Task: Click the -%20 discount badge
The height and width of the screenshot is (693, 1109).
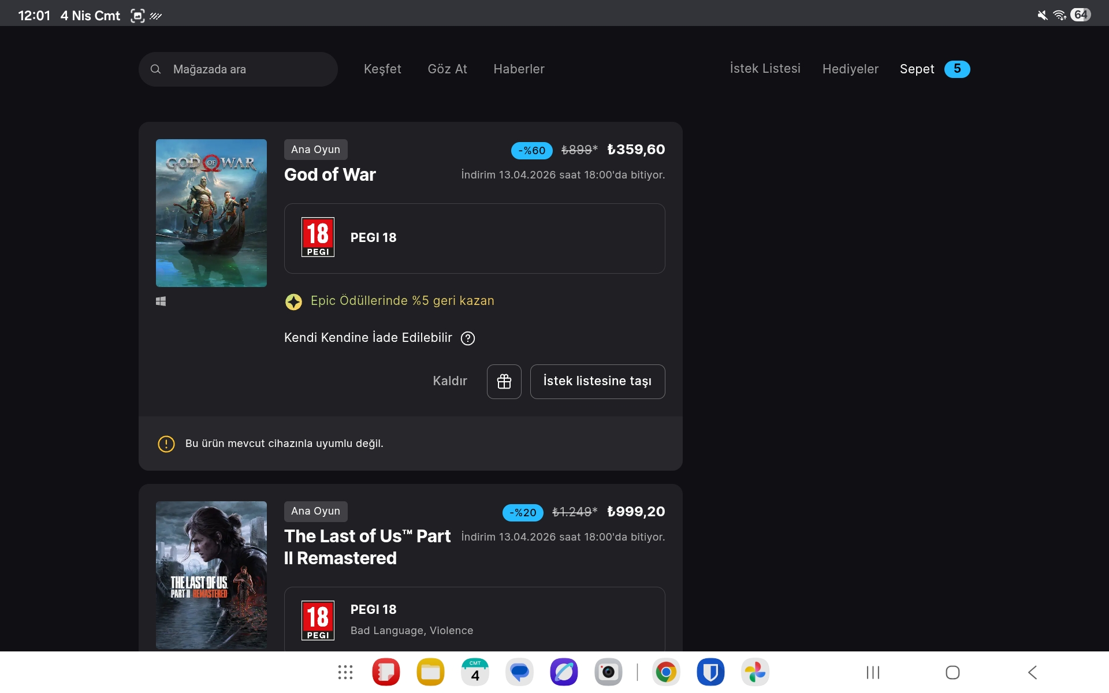Action: tap(523, 512)
